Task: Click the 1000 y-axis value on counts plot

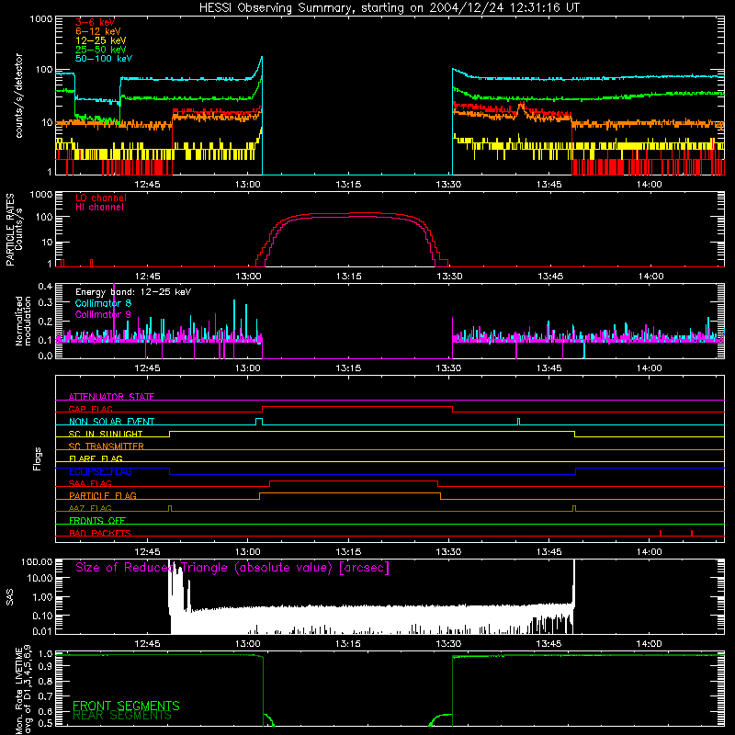Action: 41,19
